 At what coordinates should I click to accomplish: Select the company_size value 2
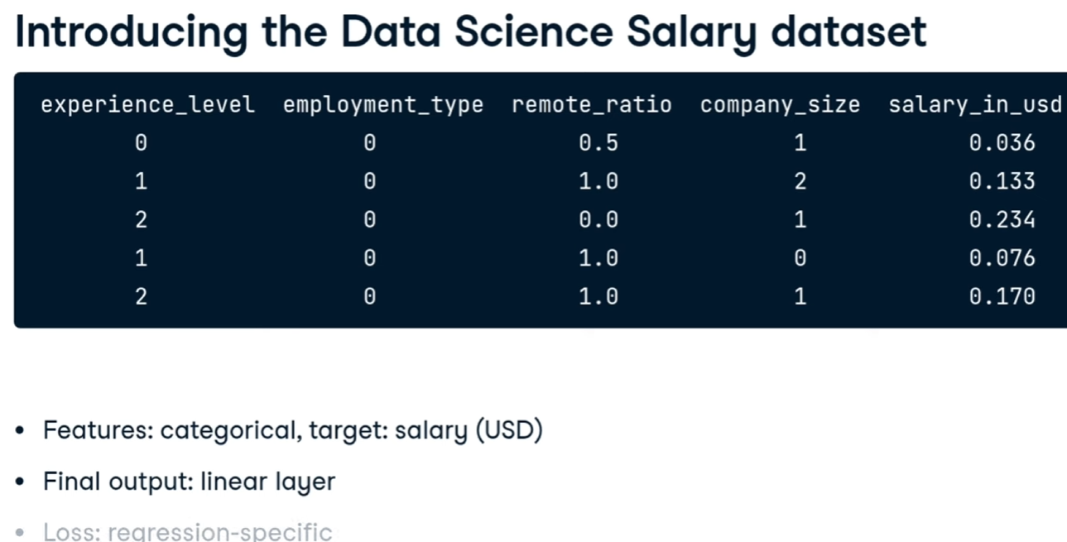pos(800,181)
